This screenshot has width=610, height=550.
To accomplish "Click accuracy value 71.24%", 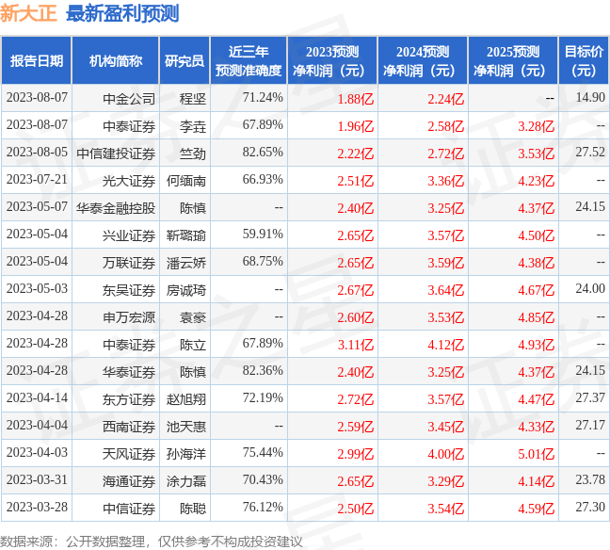I will click(263, 97).
